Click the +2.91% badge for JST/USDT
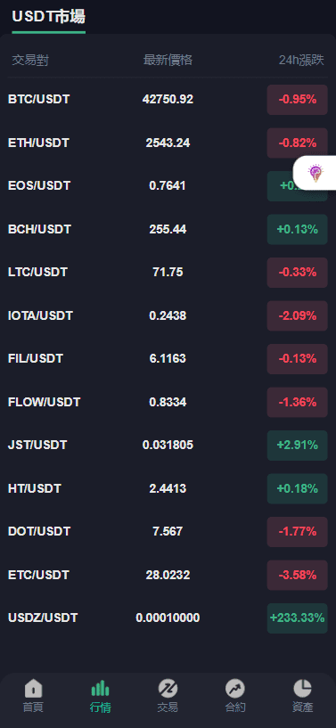 coord(297,446)
